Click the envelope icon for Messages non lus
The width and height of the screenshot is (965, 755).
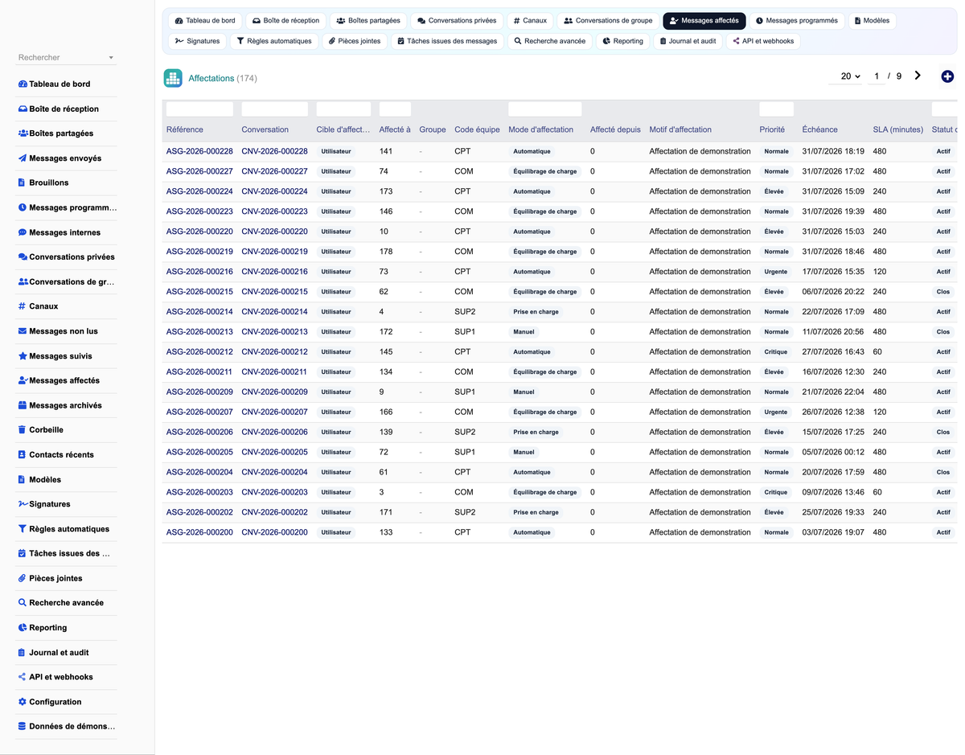pyautogui.click(x=23, y=331)
